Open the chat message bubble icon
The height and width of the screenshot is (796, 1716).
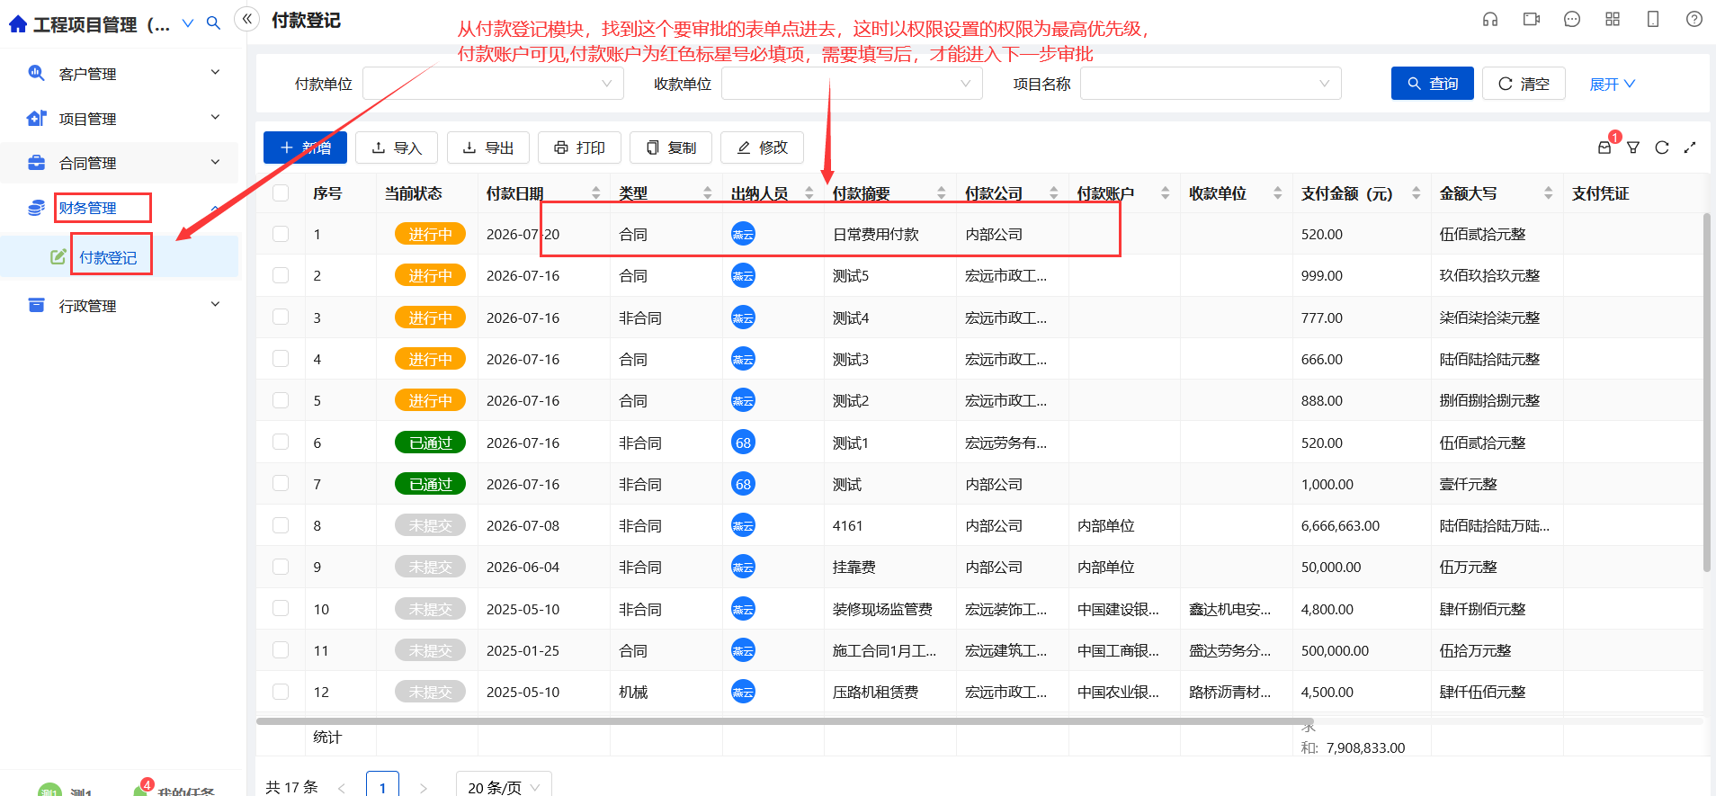(1572, 20)
